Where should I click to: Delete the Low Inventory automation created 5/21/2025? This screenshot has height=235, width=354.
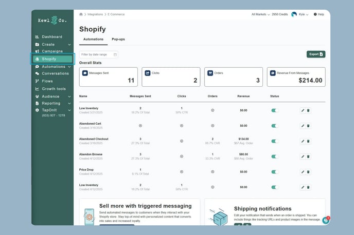pos(308,110)
